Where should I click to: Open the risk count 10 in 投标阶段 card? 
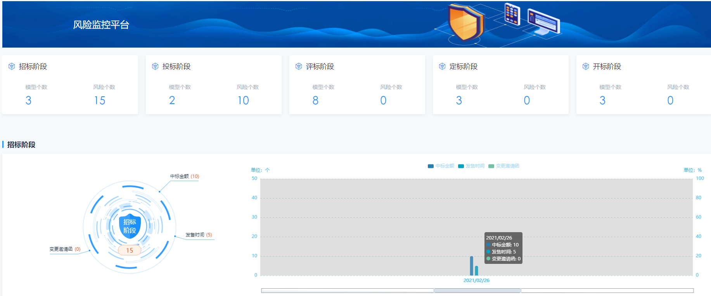point(243,101)
